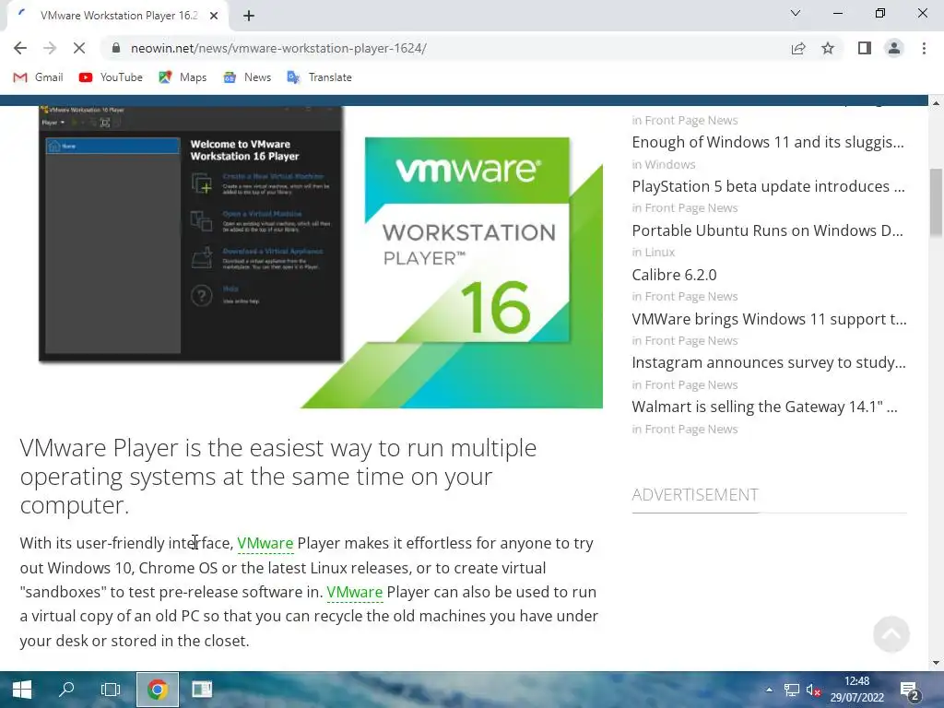The height and width of the screenshot is (708, 944).
Task: Click the muted volume tray icon
Action: 813,690
